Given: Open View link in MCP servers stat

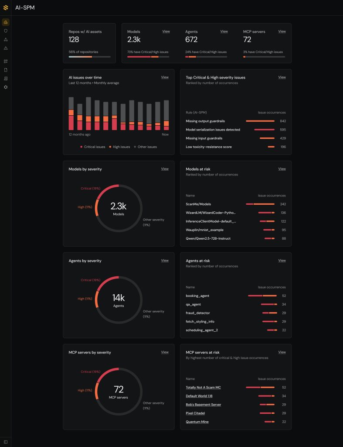Looking at the screenshot, I should coord(282,31).
